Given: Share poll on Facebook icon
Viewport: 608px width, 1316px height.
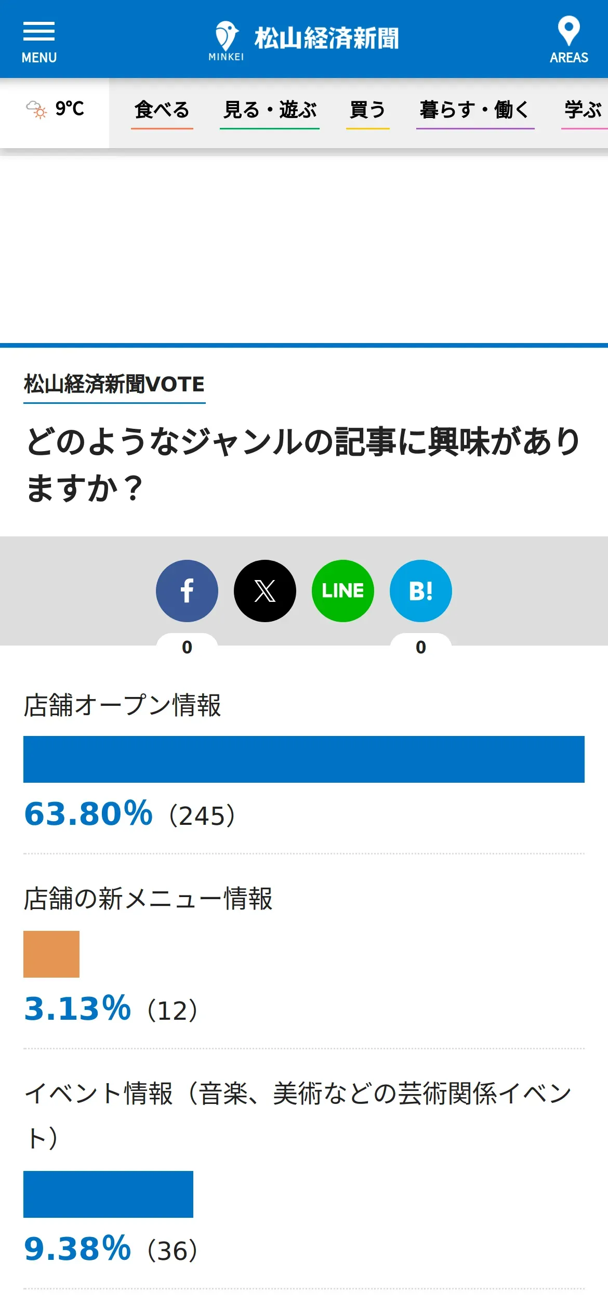Looking at the screenshot, I should (187, 591).
